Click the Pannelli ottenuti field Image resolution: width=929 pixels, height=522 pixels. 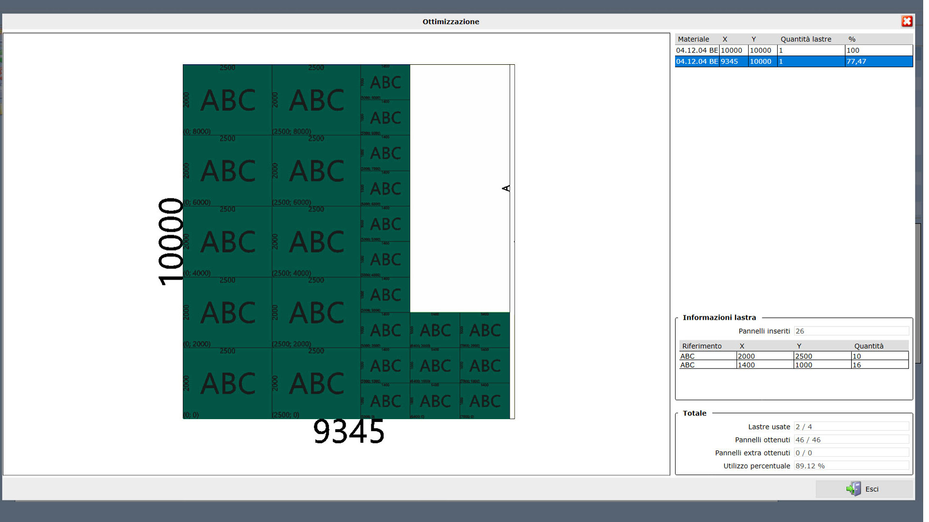coord(851,440)
